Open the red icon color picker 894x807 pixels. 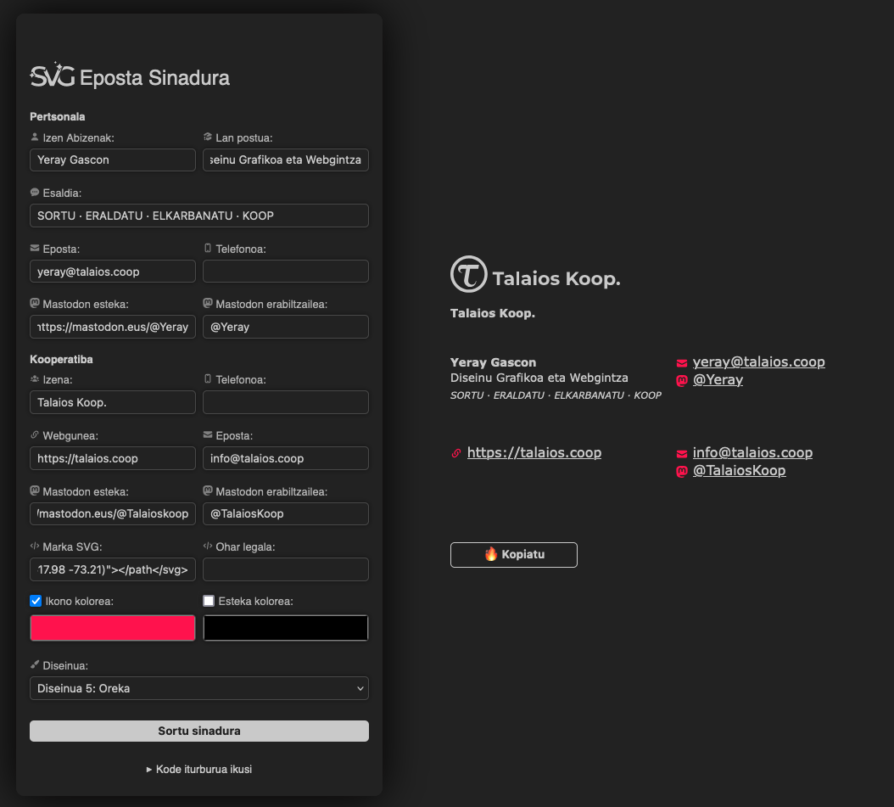click(x=113, y=628)
